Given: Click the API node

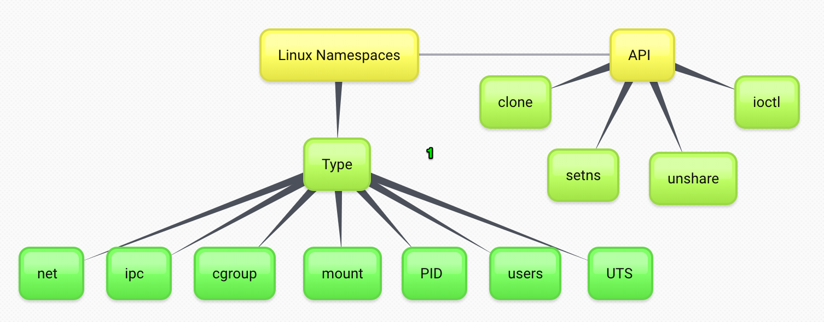Looking at the screenshot, I should tap(642, 55).
